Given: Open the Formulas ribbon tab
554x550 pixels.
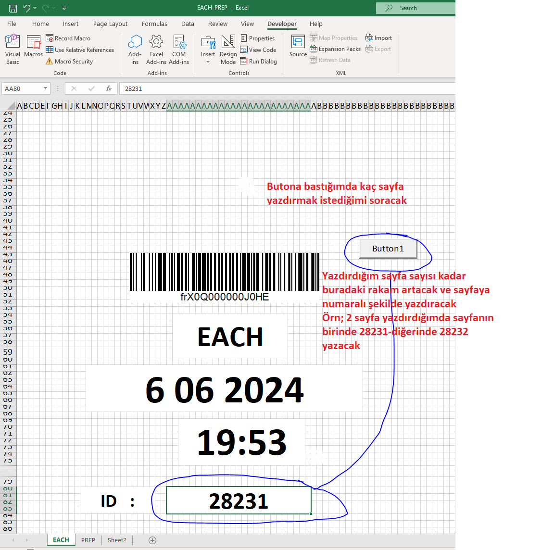Looking at the screenshot, I should (154, 24).
